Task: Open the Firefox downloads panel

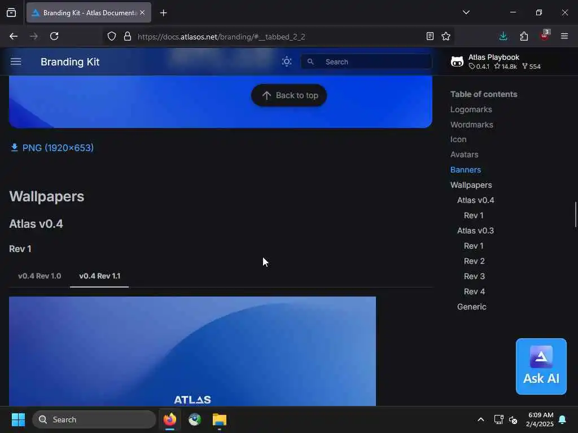Action: coord(503,36)
